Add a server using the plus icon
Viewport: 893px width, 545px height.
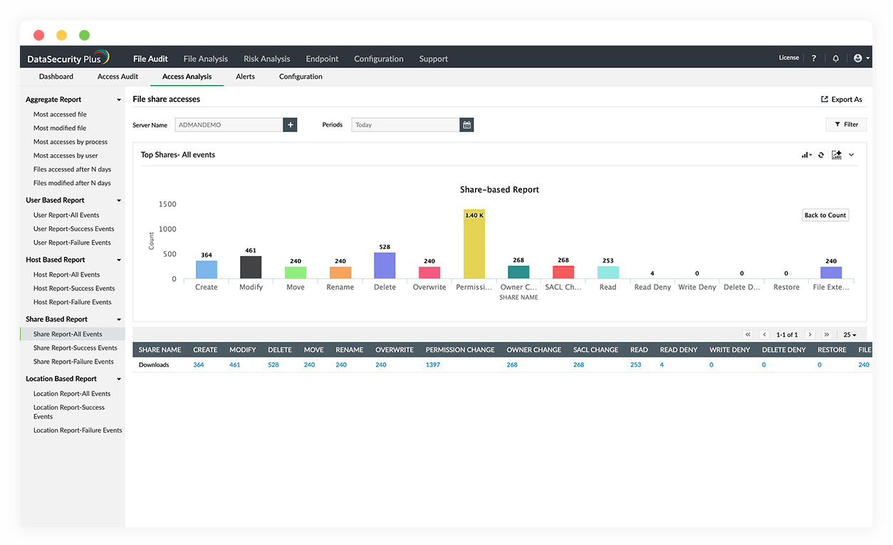tap(290, 124)
